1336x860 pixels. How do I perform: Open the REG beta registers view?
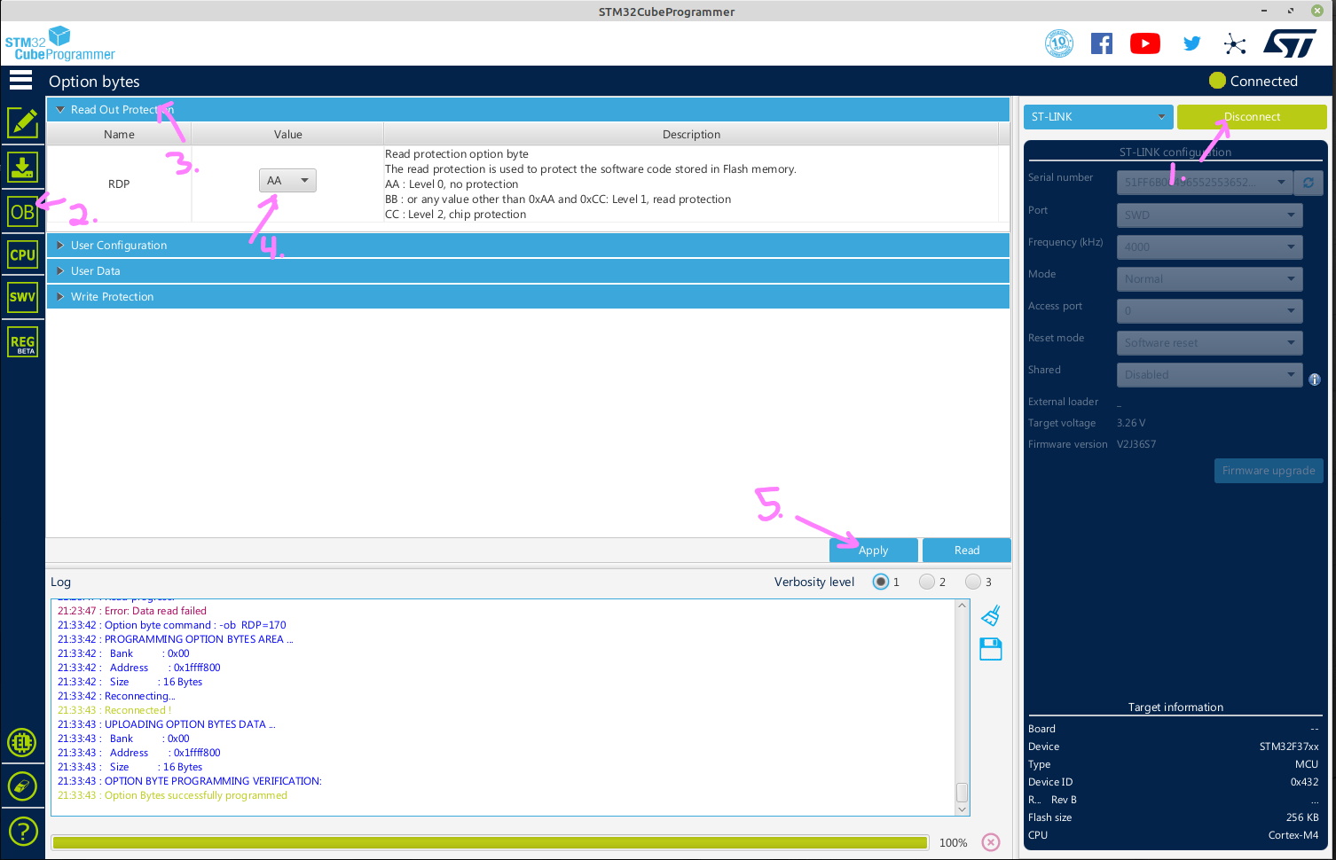(x=23, y=342)
